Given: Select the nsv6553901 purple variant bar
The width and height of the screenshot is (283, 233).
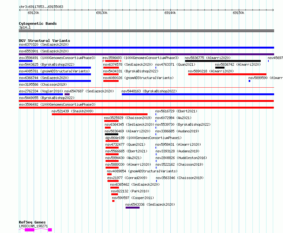Looking at the screenshot, I should point(146,54).
